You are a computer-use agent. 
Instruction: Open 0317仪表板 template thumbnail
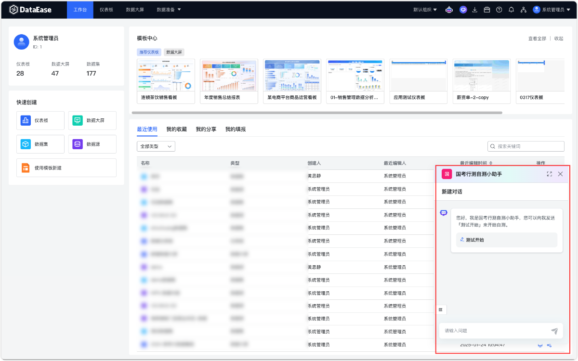540,75
